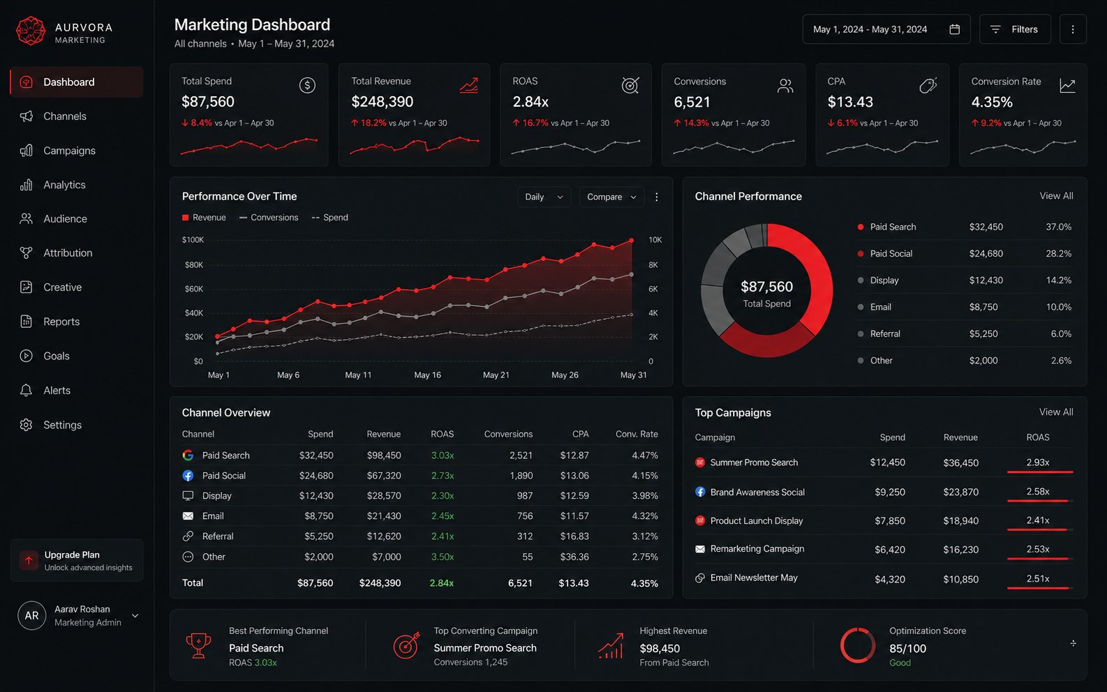Click the Display gray legend dot

tap(861, 280)
